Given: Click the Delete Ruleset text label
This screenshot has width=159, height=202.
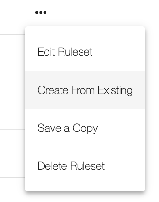Looking at the screenshot, I should 71,166.
